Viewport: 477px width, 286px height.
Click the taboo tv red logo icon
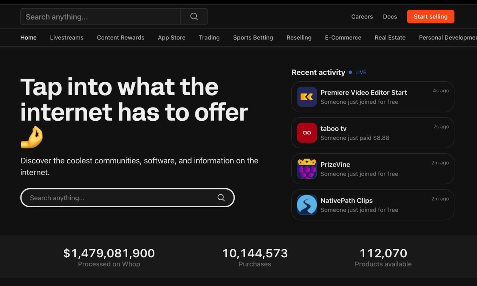tap(306, 133)
